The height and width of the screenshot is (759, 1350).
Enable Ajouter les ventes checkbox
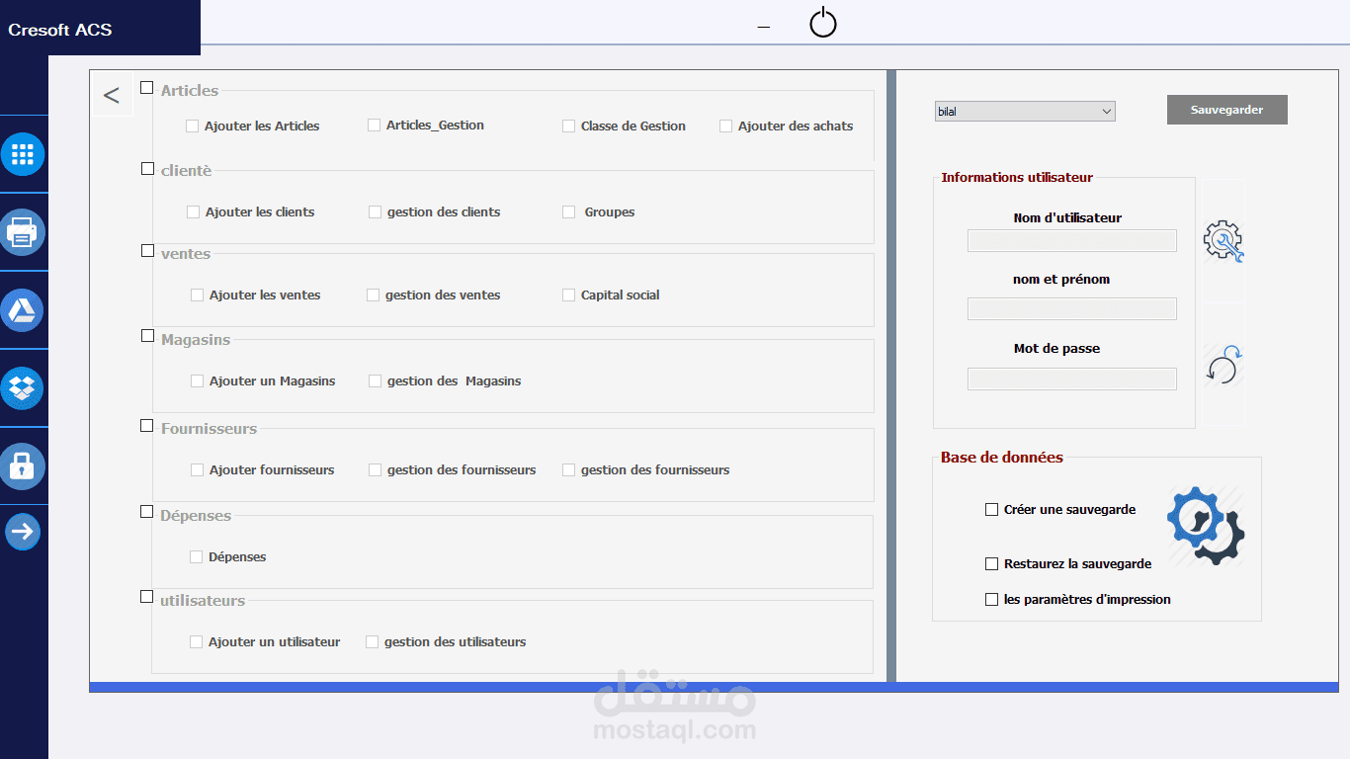coord(198,295)
